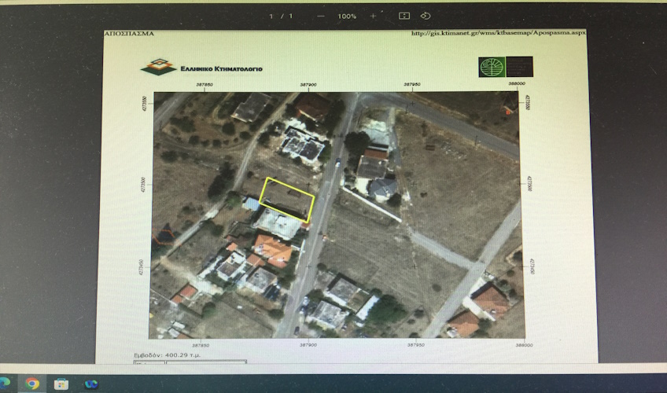Viewport: 667px width, 393px height.
Task: Launch Microsoft Store from the taskbar
Action: point(61,384)
